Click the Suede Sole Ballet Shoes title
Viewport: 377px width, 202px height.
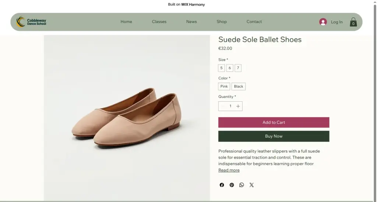tap(260, 39)
